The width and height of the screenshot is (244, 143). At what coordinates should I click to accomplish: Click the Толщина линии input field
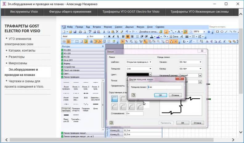point(165,87)
